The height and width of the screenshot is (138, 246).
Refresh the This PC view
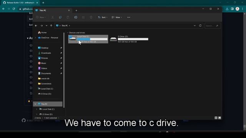coord(200,26)
